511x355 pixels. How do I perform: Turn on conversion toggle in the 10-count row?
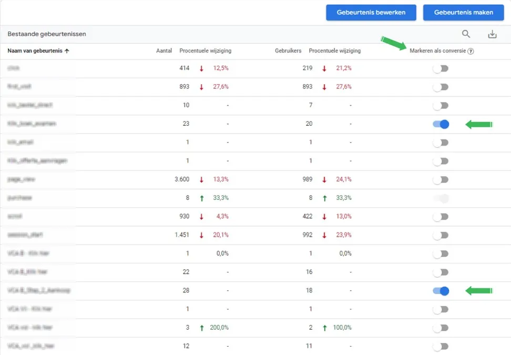pos(440,106)
